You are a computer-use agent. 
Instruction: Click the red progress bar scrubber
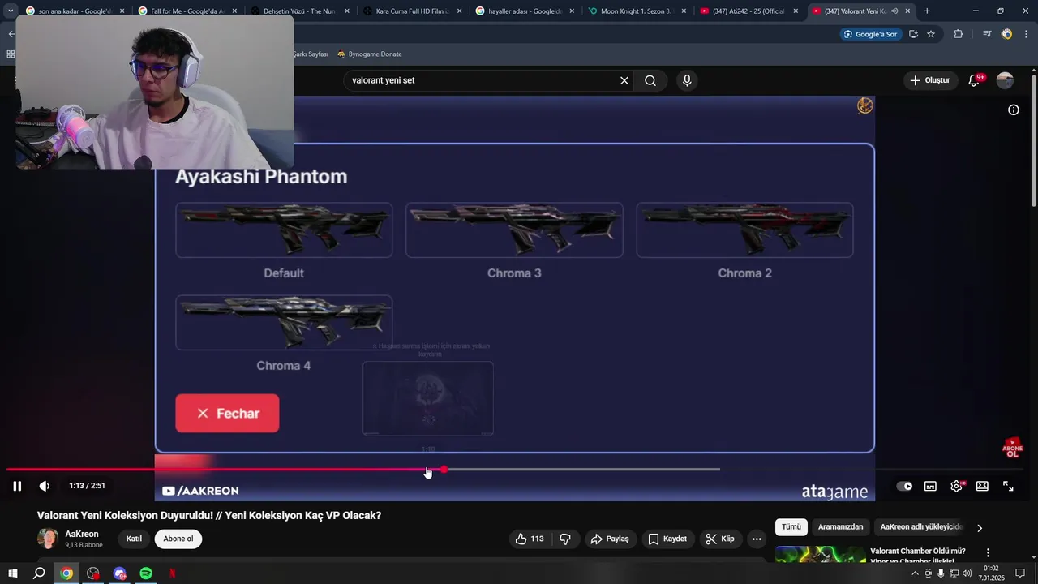tap(444, 469)
